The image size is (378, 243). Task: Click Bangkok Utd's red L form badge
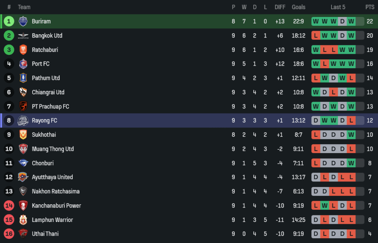coord(316,36)
